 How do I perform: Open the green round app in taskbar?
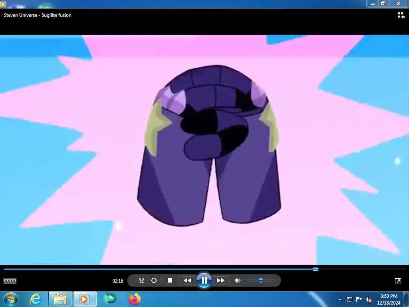click(x=110, y=299)
